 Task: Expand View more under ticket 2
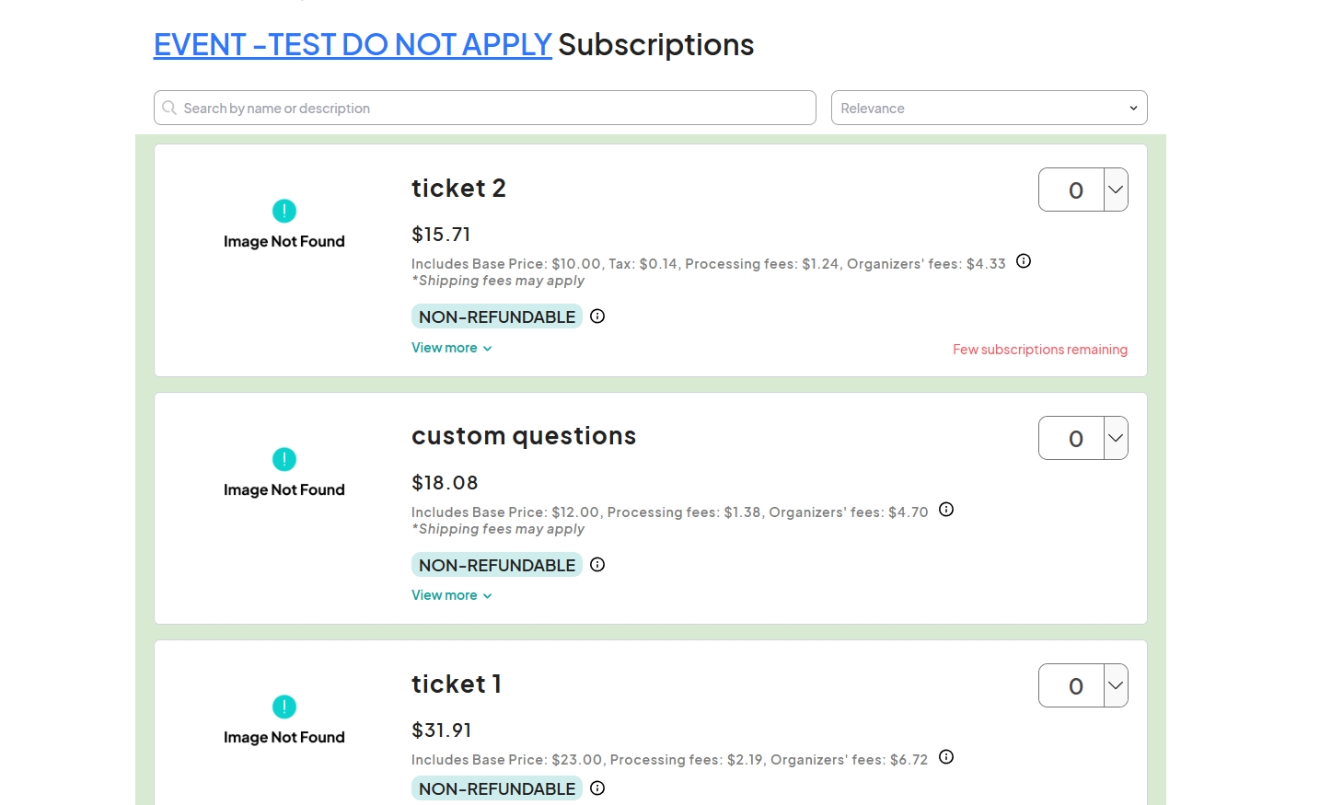point(451,348)
